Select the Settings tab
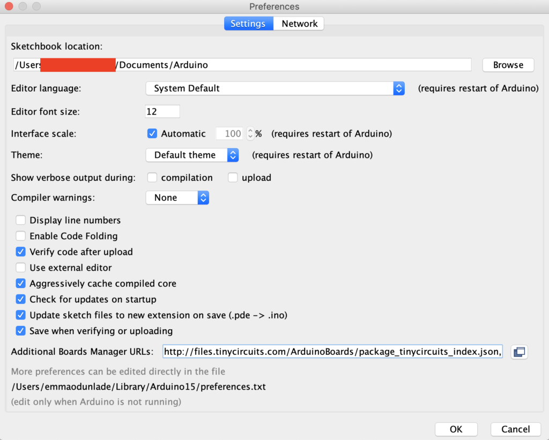 tap(248, 24)
